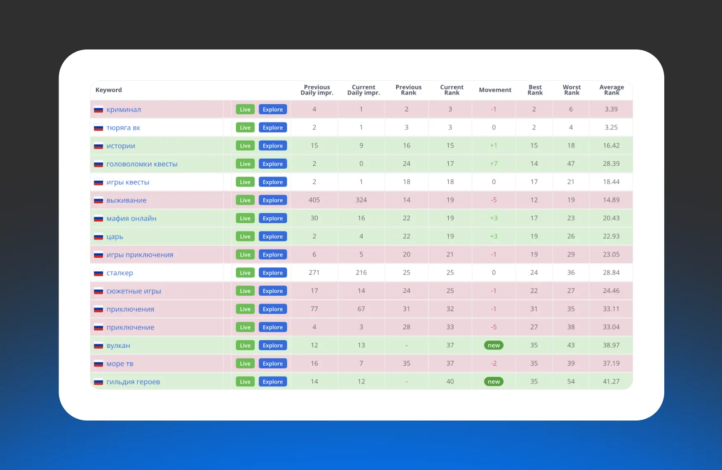Click Russian flag icon beside криминал
Viewport: 722px width, 470px height.
(x=98, y=110)
